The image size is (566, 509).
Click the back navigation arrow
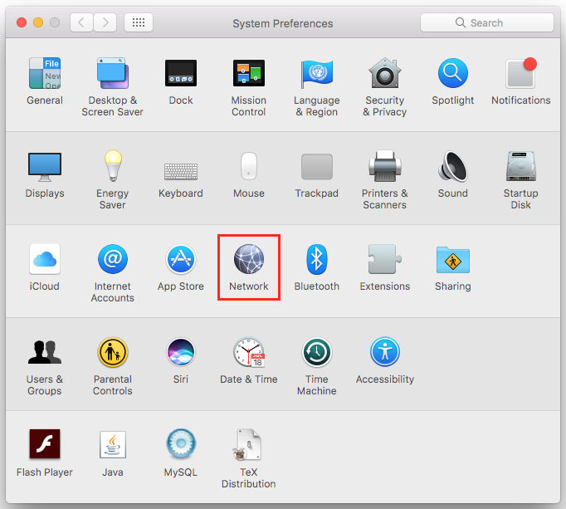tap(81, 22)
